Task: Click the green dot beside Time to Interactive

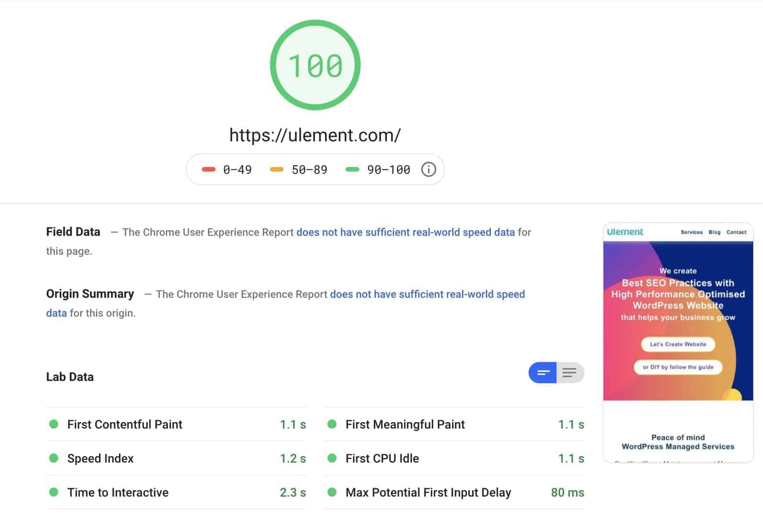Action: pos(54,492)
